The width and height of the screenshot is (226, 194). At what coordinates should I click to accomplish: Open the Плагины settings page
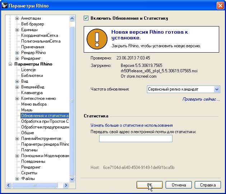[29, 150]
